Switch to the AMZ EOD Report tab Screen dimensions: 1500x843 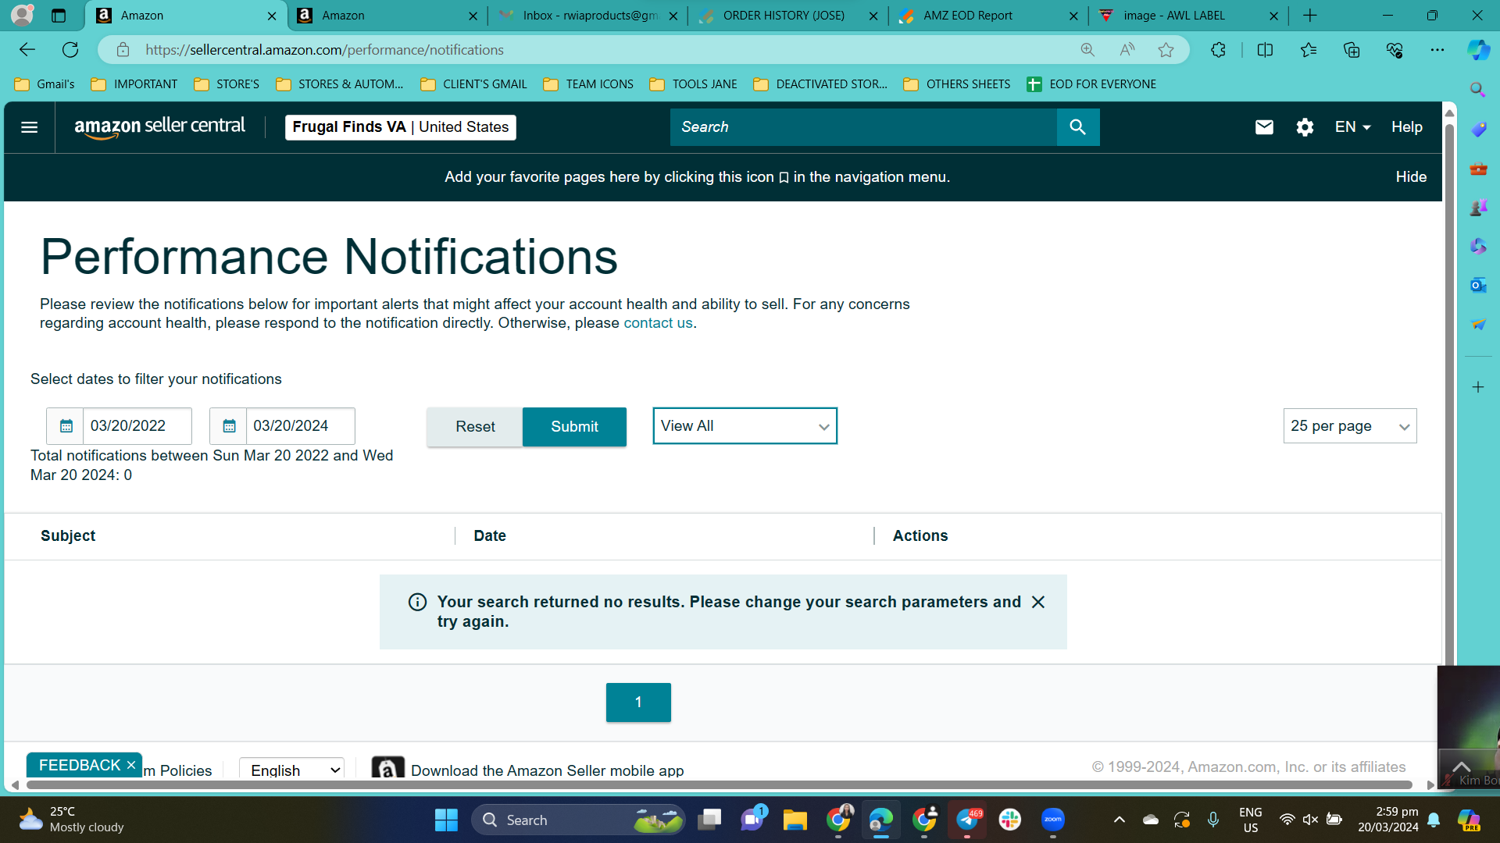pos(987,16)
